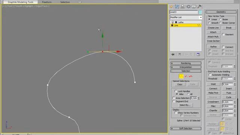Click the object color swatch
Image resolution: width=240 pixels, height=135 pixels.
200,12
